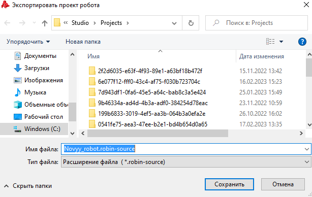Cancel the export with Отмена
This screenshot has height=197, width=312.
[283, 184]
